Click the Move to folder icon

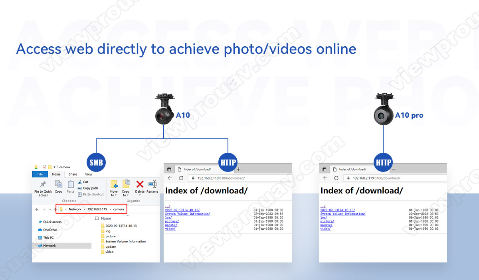114,184
